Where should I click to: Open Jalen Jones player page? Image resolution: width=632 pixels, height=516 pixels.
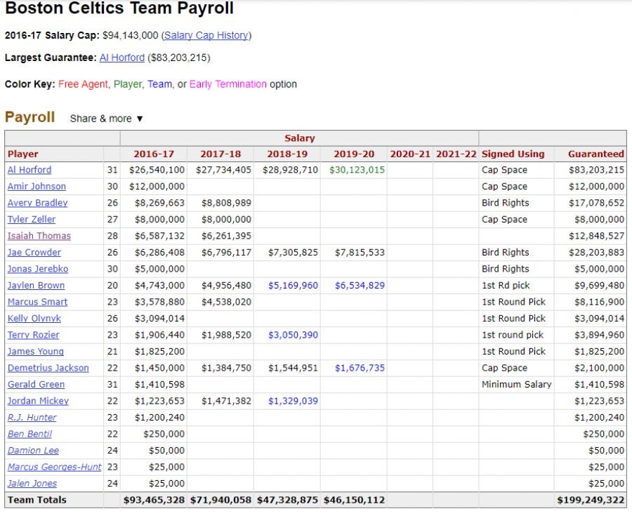tap(32, 484)
